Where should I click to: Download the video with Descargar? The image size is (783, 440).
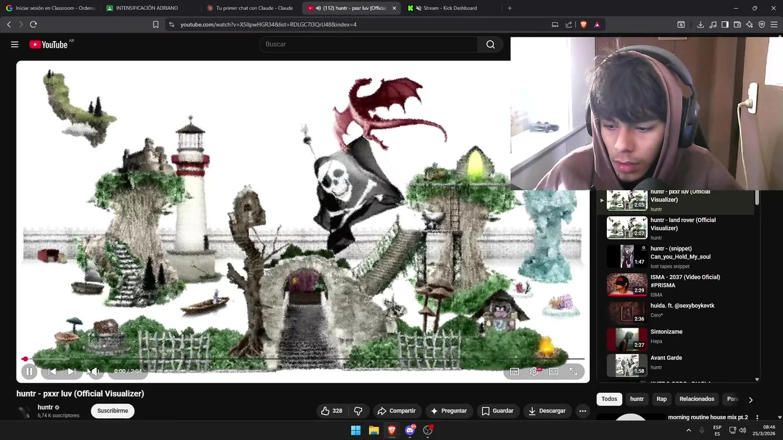click(x=547, y=411)
